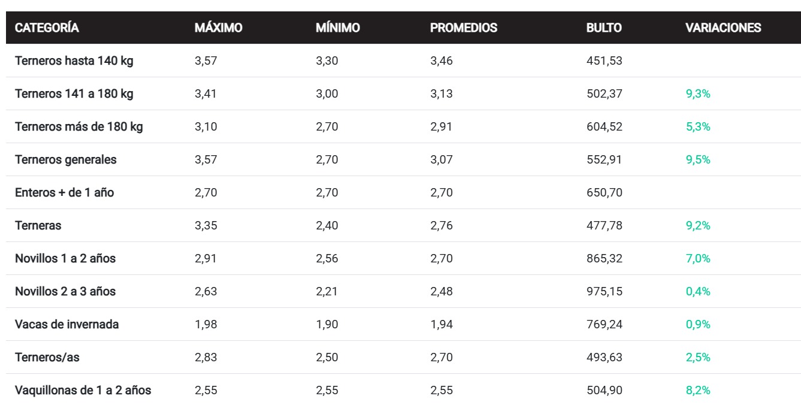Click the VARIACIONES column header

point(723,28)
